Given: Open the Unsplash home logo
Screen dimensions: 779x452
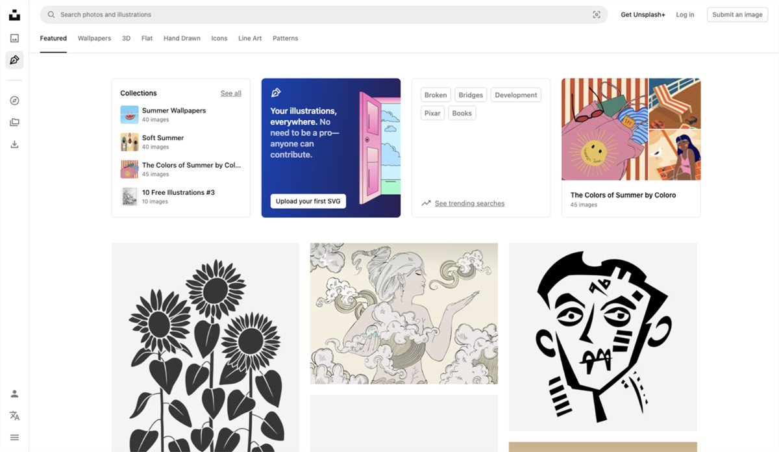Looking at the screenshot, I should point(14,14).
